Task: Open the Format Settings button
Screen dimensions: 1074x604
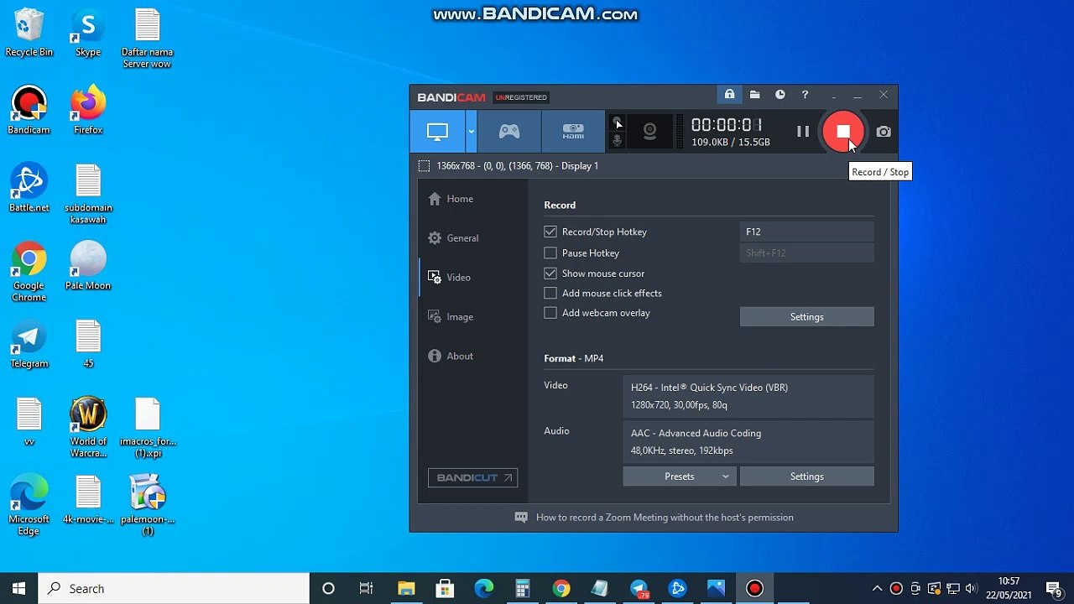Action: tap(806, 476)
